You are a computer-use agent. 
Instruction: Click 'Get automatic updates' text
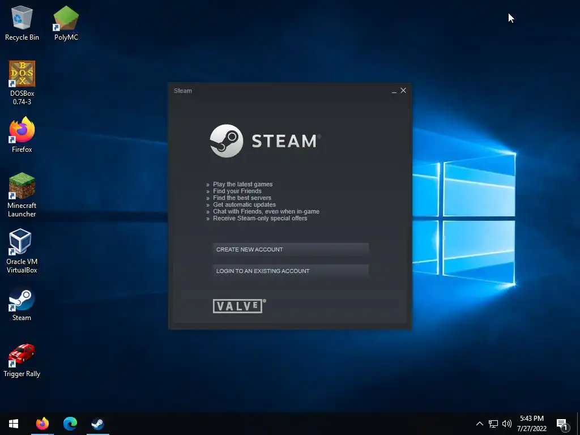244,204
